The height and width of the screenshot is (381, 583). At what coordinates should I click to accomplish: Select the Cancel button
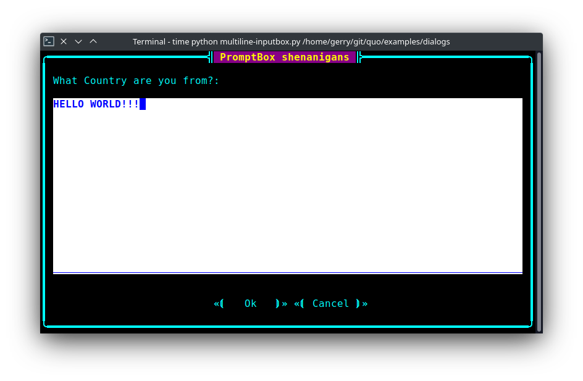point(330,303)
